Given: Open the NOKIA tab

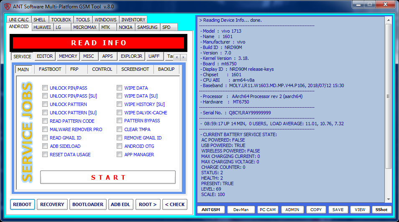Looking at the screenshot, I should click(x=126, y=27).
